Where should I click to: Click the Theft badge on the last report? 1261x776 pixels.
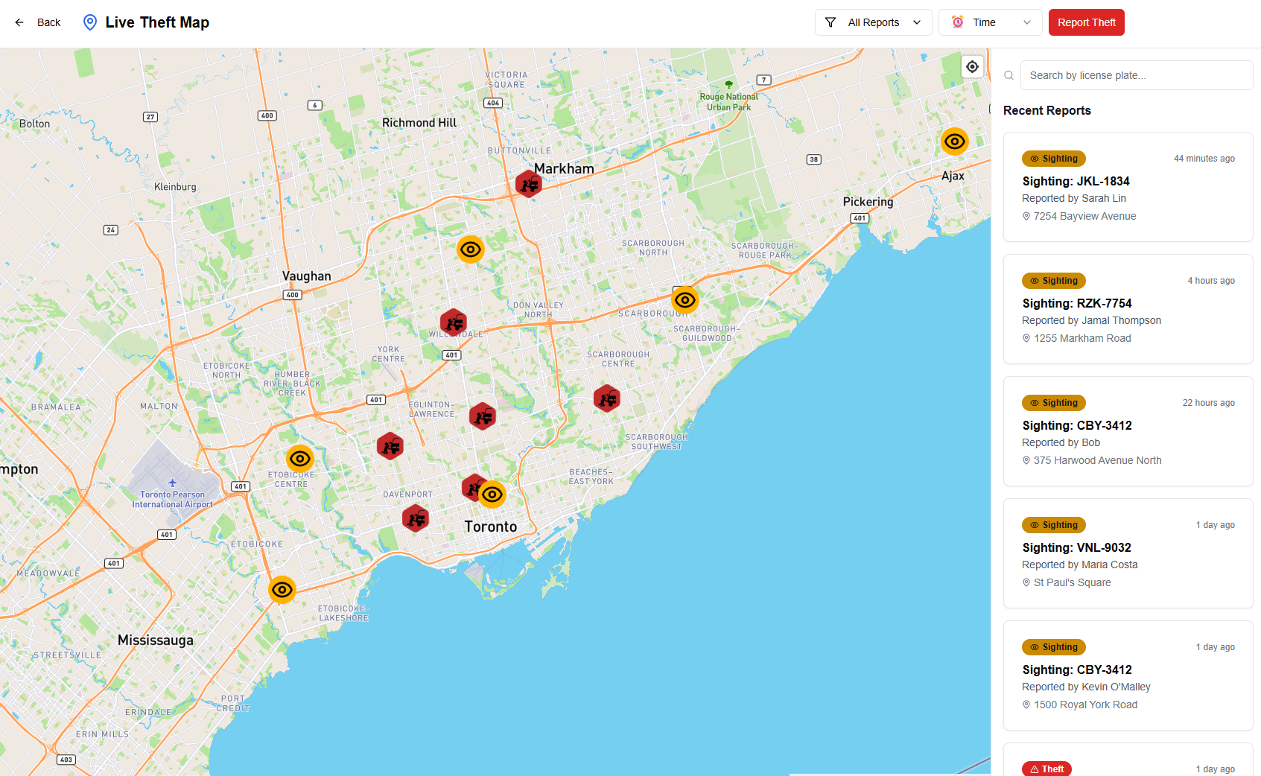1046,769
